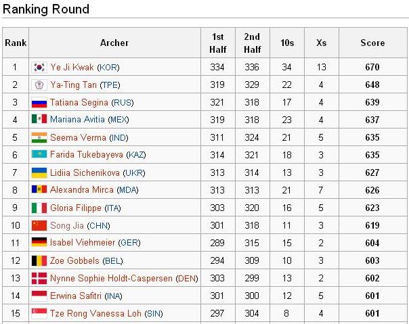Click the Ukraine flag icon
The width and height of the screenshot is (409, 324).
(x=39, y=172)
